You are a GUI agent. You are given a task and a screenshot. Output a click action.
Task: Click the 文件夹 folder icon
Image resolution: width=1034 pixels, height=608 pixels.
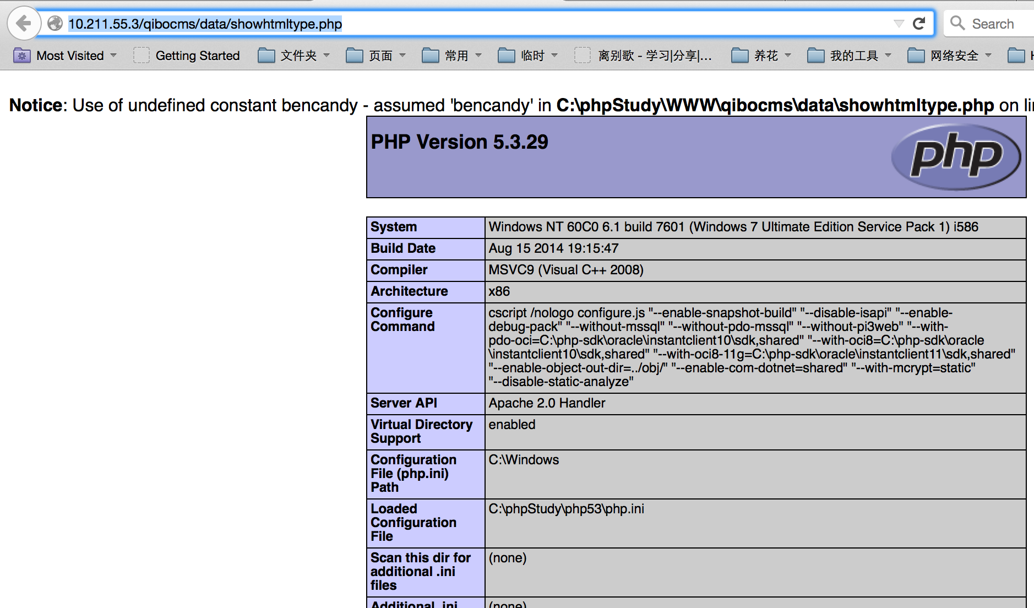[266, 56]
